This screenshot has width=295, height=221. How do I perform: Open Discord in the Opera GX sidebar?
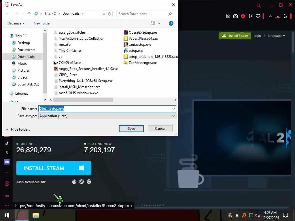7,162
